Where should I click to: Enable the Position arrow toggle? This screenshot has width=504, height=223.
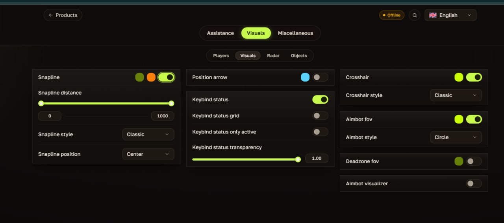pos(320,77)
